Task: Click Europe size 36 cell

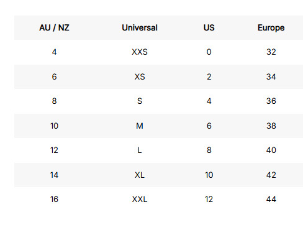Action: [271, 101]
